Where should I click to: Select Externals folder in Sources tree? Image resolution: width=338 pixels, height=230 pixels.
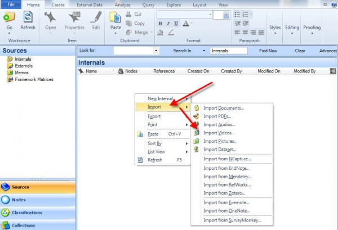tap(24, 66)
